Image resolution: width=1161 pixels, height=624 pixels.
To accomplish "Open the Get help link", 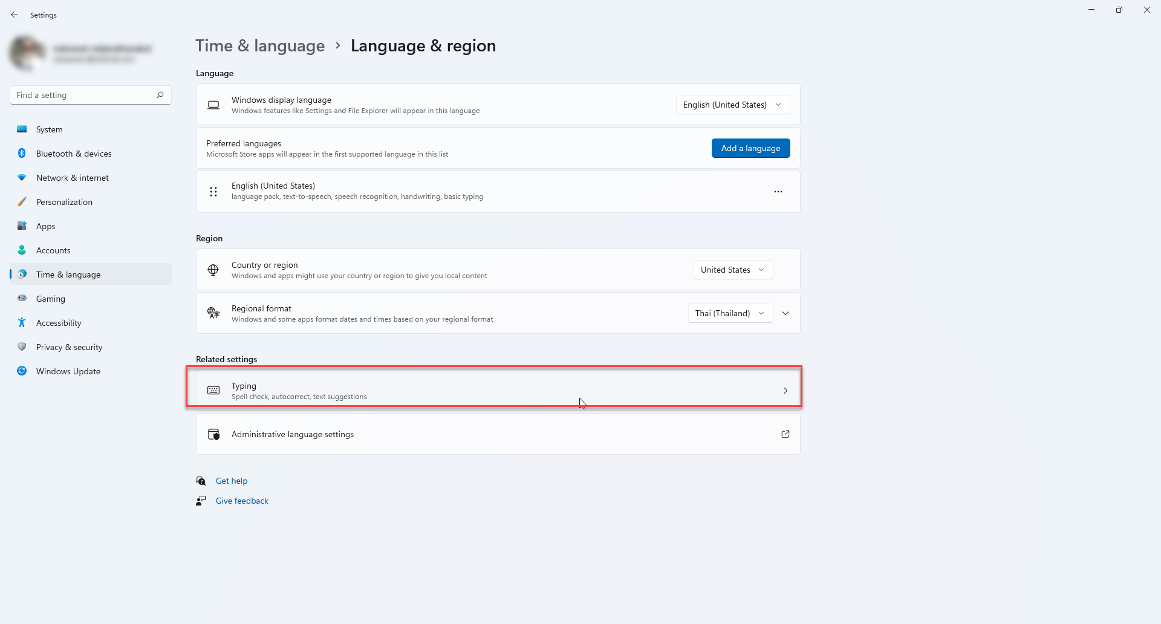I will (232, 481).
